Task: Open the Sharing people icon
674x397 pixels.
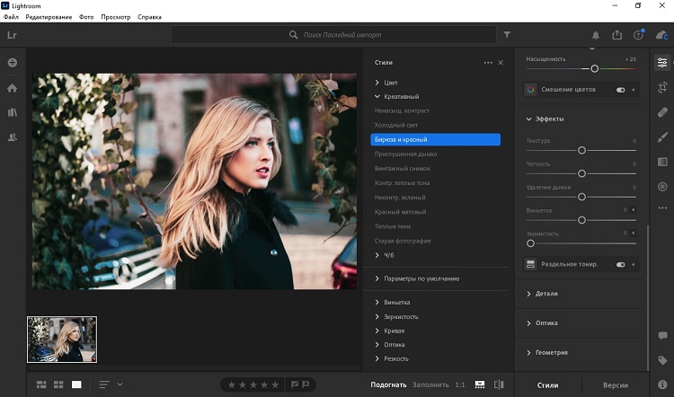Action: coord(13,137)
